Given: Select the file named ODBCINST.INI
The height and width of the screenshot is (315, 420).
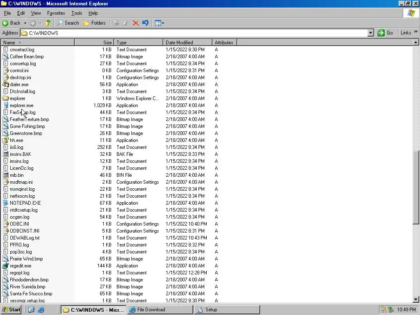Looking at the screenshot, I should point(25,231).
